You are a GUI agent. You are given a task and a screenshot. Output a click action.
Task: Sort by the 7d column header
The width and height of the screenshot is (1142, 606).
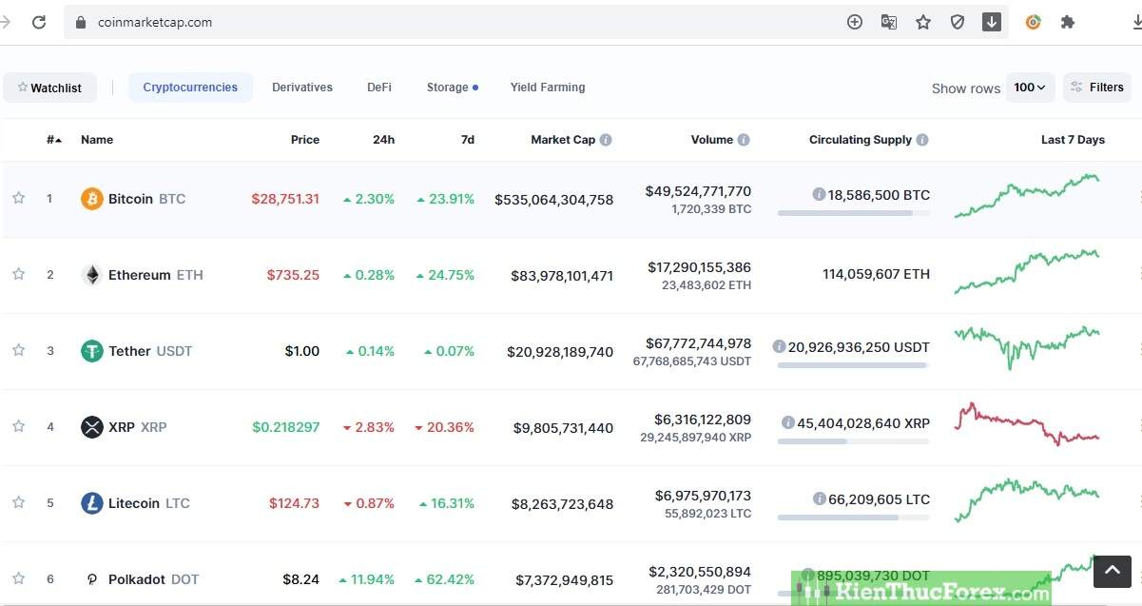[x=468, y=140]
